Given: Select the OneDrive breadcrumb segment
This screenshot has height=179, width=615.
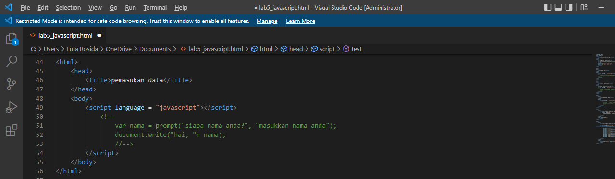Looking at the screenshot, I should (x=119, y=49).
